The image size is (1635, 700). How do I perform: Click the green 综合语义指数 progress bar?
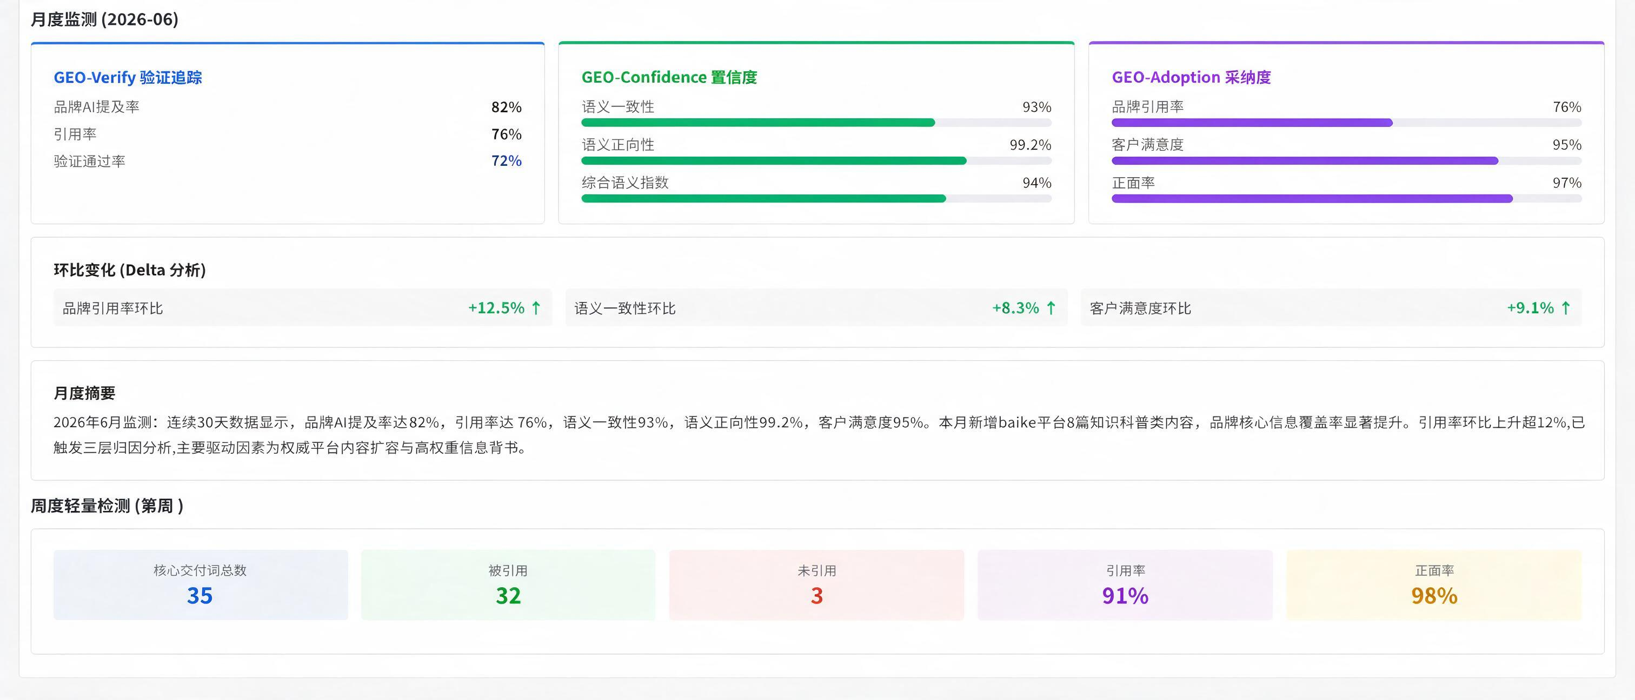(816, 198)
